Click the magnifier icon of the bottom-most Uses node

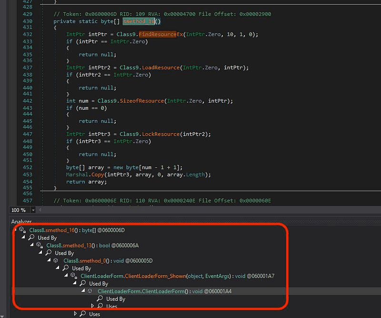[x=82, y=314]
